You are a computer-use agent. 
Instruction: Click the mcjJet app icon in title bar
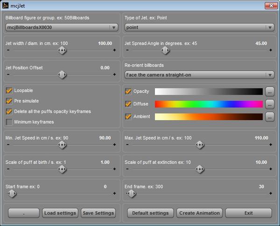(5, 6)
